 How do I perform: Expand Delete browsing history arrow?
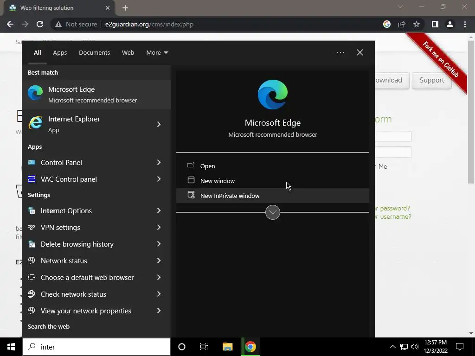159,244
